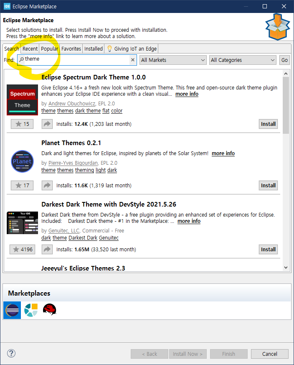Click the 'light' tag under Planet Themes
This screenshot has height=365, width=294.
101,170
